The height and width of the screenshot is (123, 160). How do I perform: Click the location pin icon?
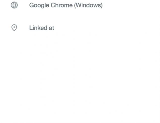[14, 28]
